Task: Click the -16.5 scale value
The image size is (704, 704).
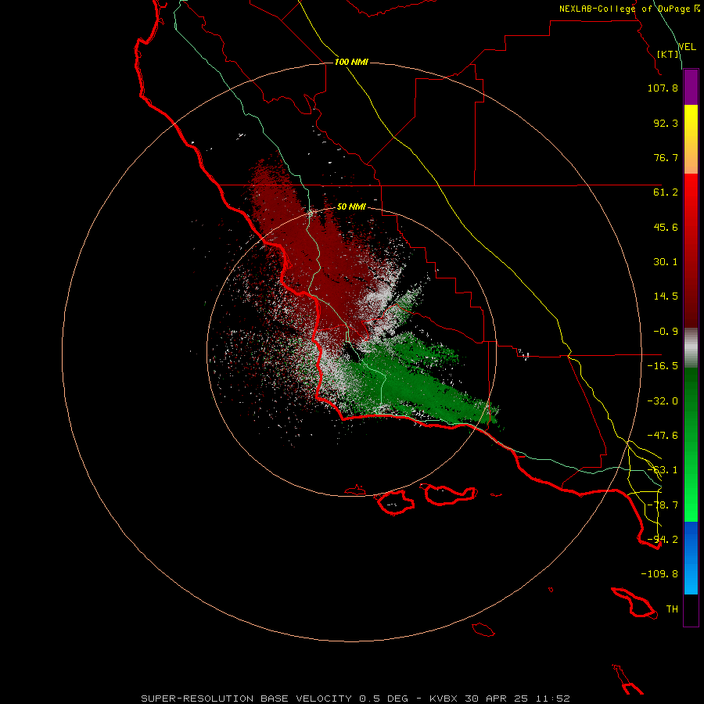Action: (663, 366)
